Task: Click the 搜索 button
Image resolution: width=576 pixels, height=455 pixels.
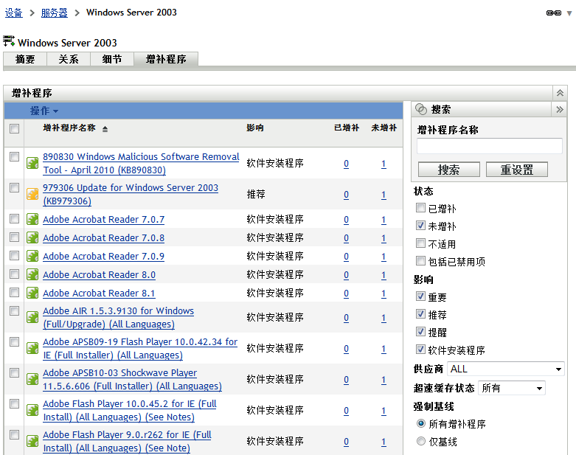Action: pos(449,170)
